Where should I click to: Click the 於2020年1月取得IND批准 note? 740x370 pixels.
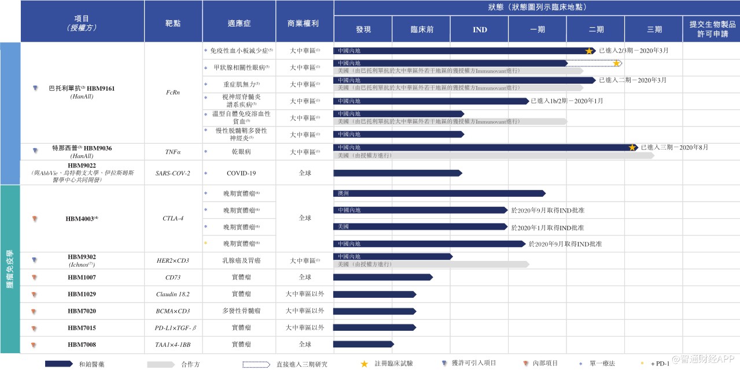click(547, 227)
